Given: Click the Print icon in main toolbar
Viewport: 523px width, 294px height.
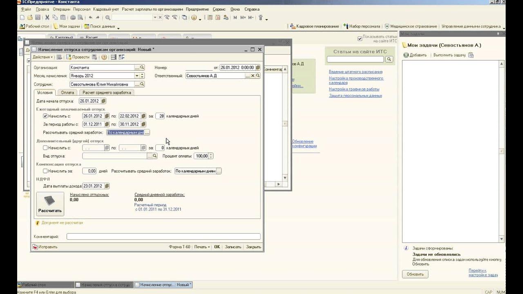Looking at the screenshot, I should pyautogui.click(x=73, y=18).
